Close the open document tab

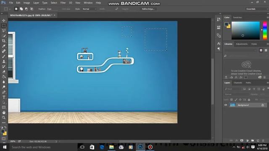pos(55,15)
